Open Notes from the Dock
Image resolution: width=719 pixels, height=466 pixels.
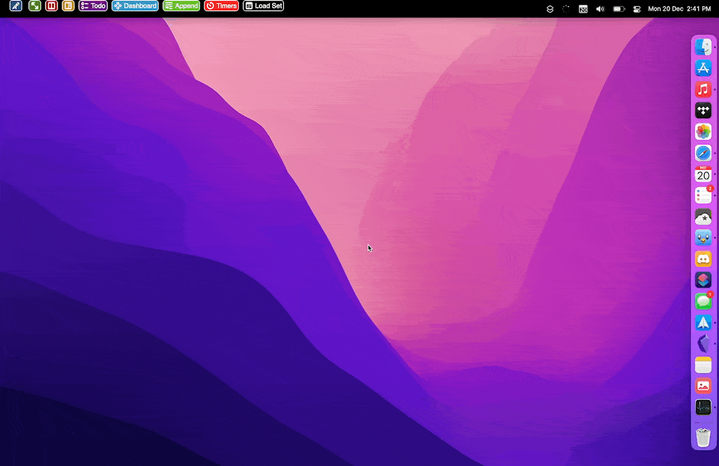tap(703, 365)
